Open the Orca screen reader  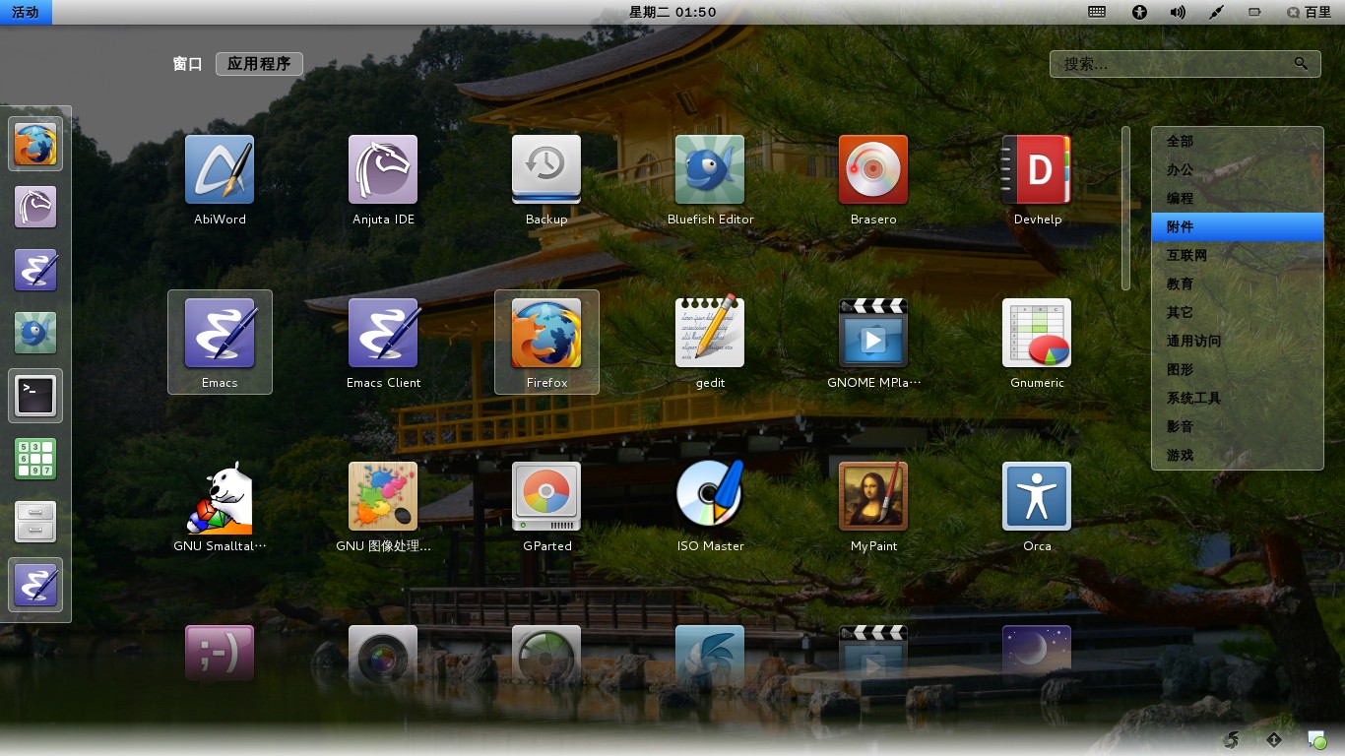click(x=1037, y=506)
